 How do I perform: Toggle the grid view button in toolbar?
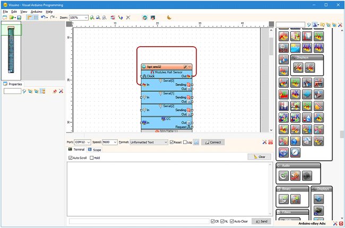tap(36, 17)
